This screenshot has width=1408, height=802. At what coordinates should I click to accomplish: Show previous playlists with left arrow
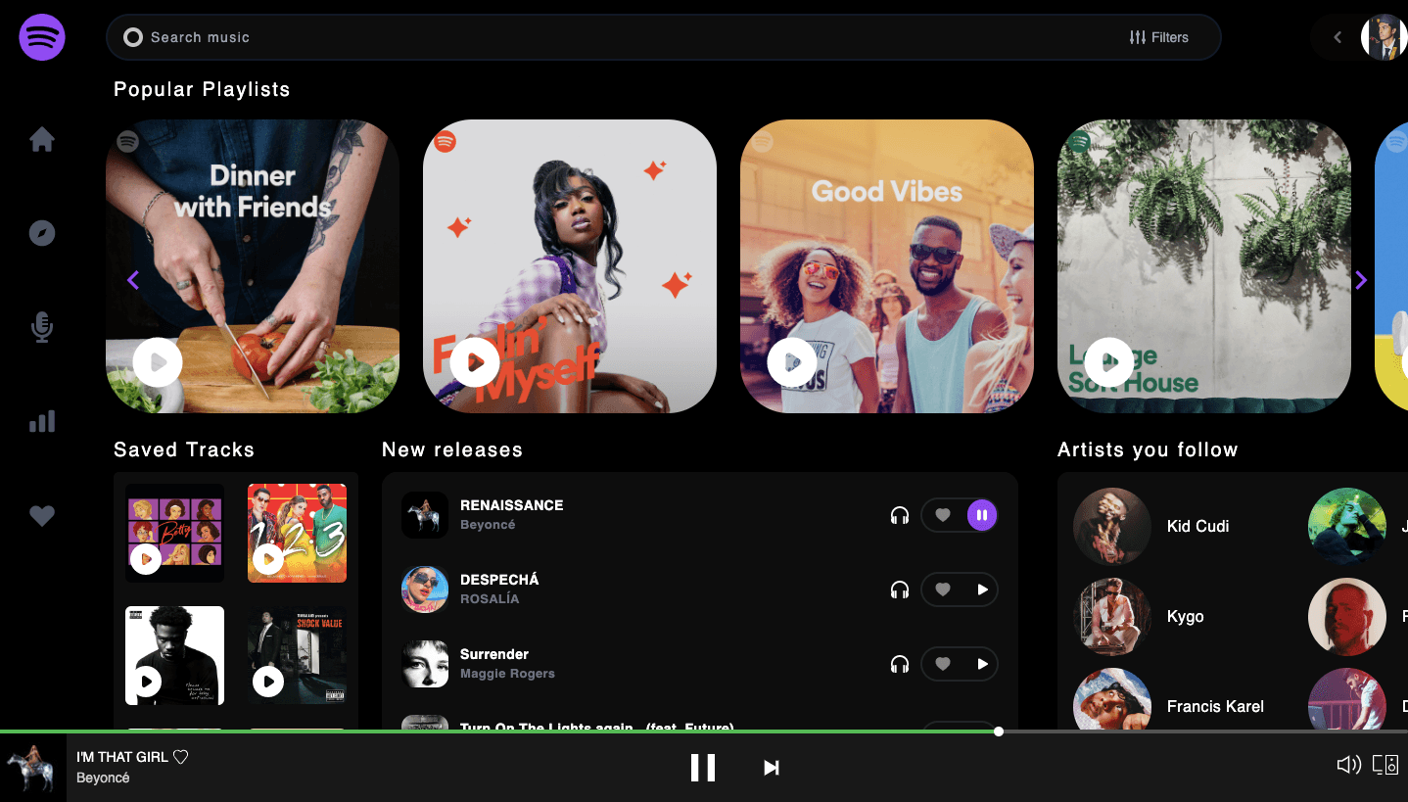tap(133, 280)
